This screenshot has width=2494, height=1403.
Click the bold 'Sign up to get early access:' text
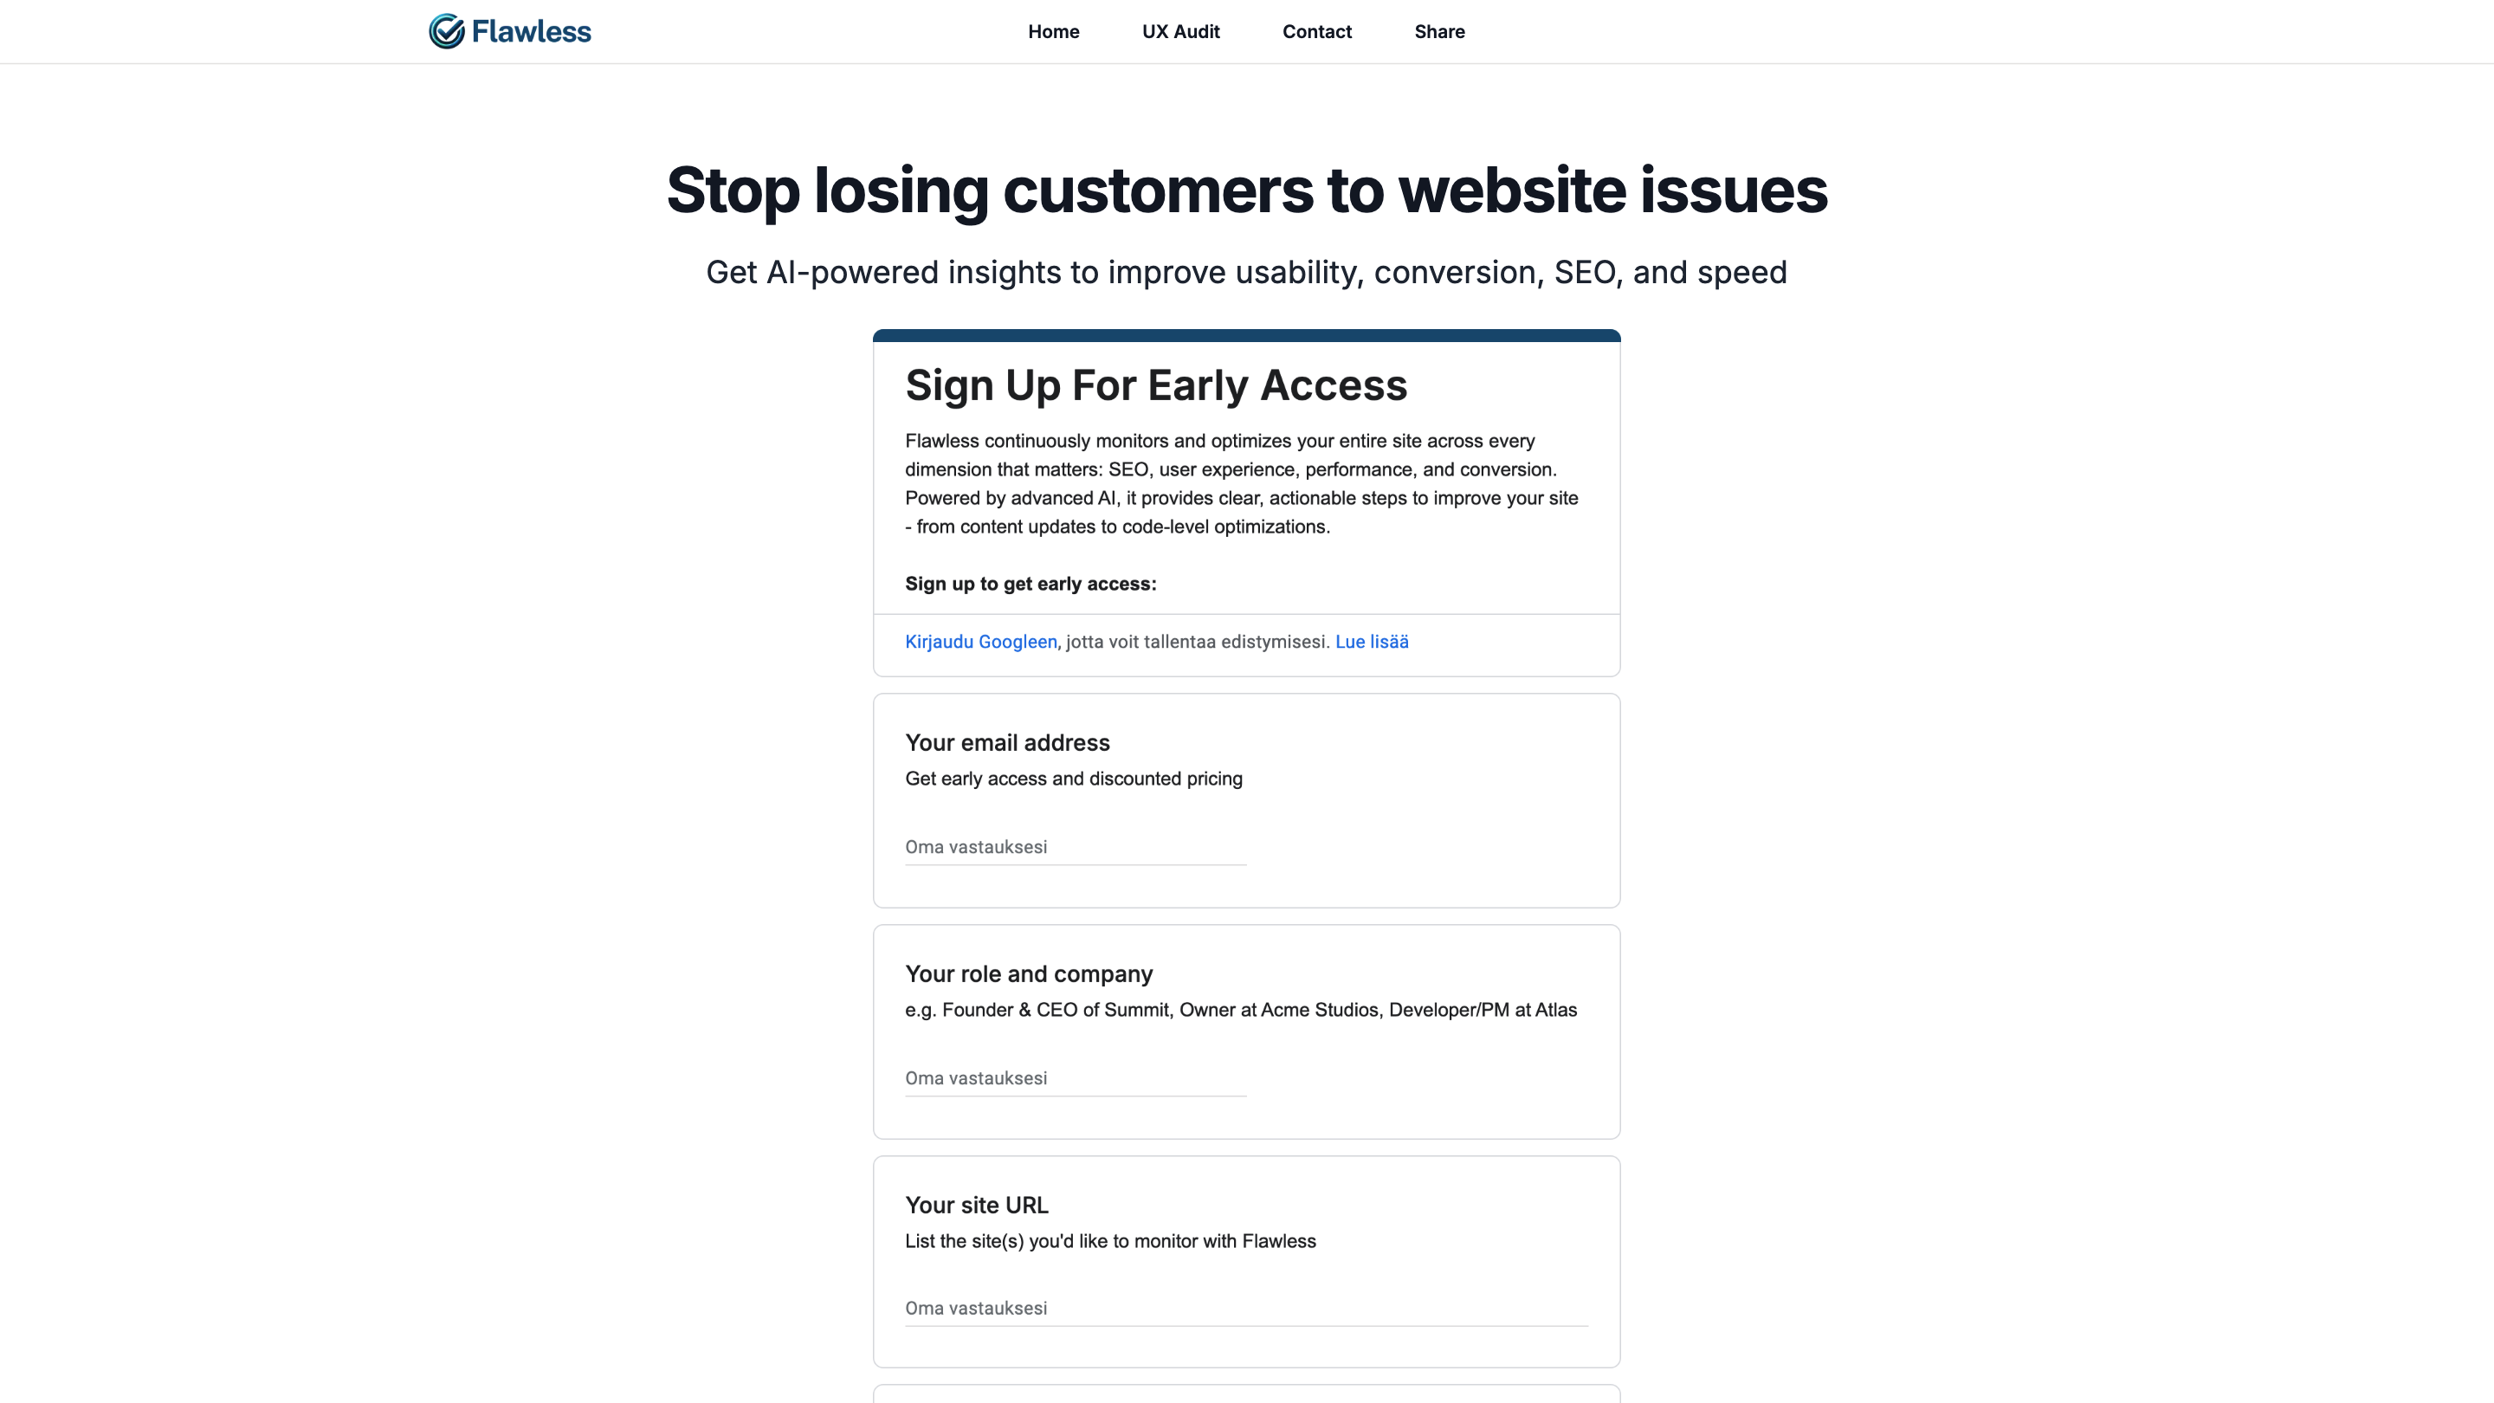(1031, 584)
